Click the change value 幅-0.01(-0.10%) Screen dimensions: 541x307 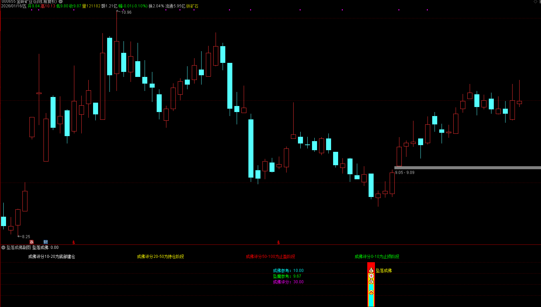pos(133,6)
